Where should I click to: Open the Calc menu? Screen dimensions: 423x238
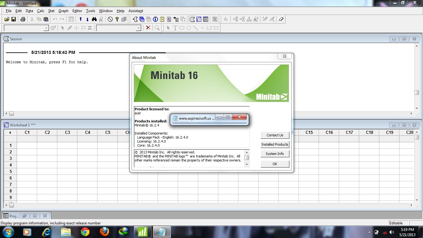click(x=41, y=11)
